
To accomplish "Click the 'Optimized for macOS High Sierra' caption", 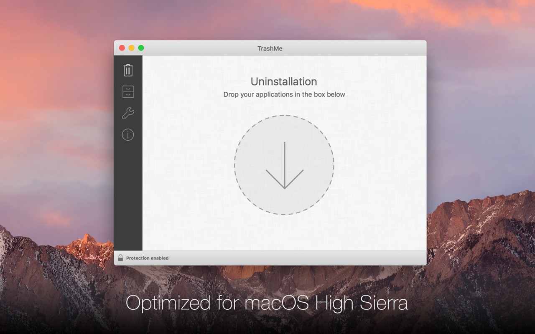I will (267, 303).
